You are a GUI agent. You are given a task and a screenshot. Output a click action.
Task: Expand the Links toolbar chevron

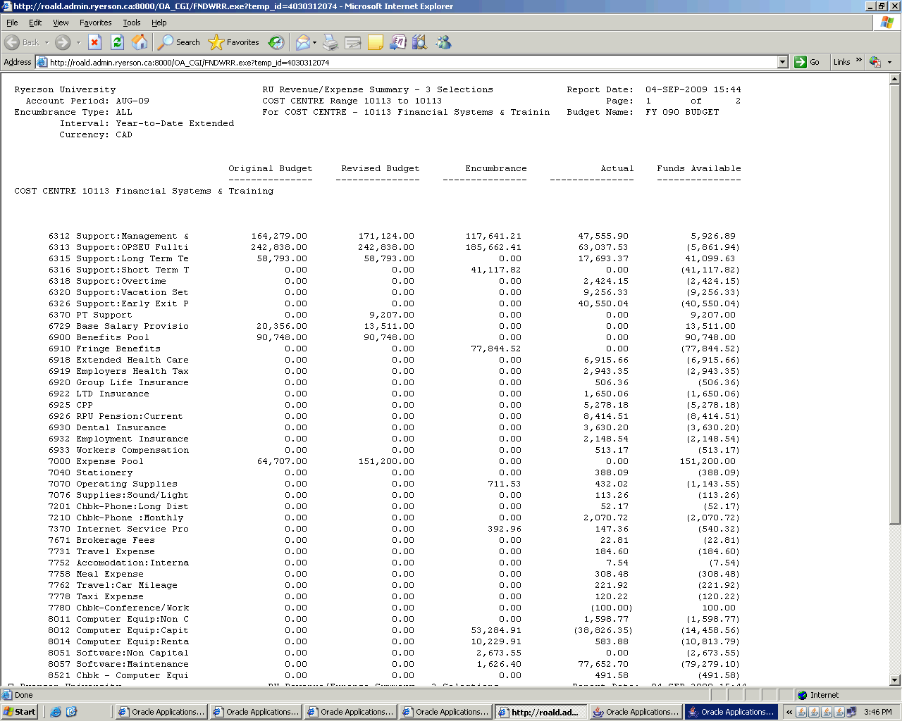(x=858, y=61)
